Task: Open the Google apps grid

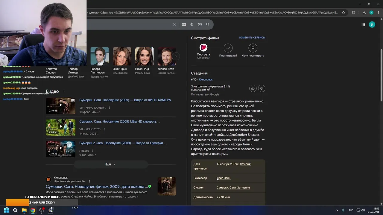Action: (x=363, y=24)
